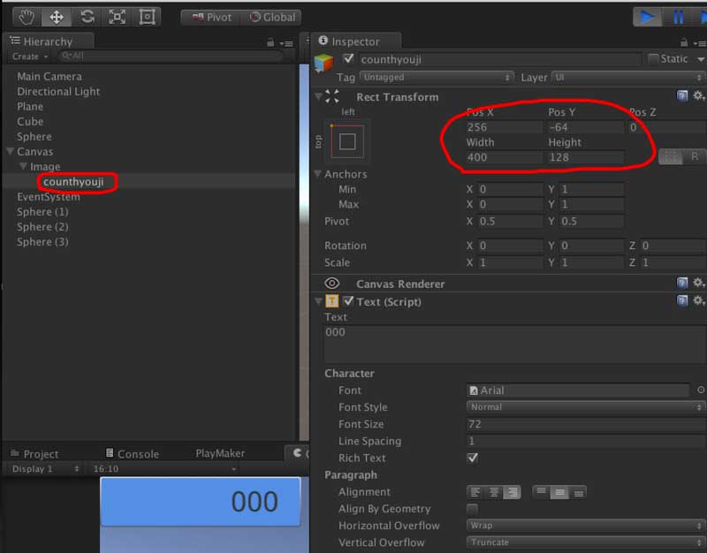Image resolution: width=707 pixels, height=553 pixels.
Task: Collapse the Anchors section
Action: tap(317, 174)
